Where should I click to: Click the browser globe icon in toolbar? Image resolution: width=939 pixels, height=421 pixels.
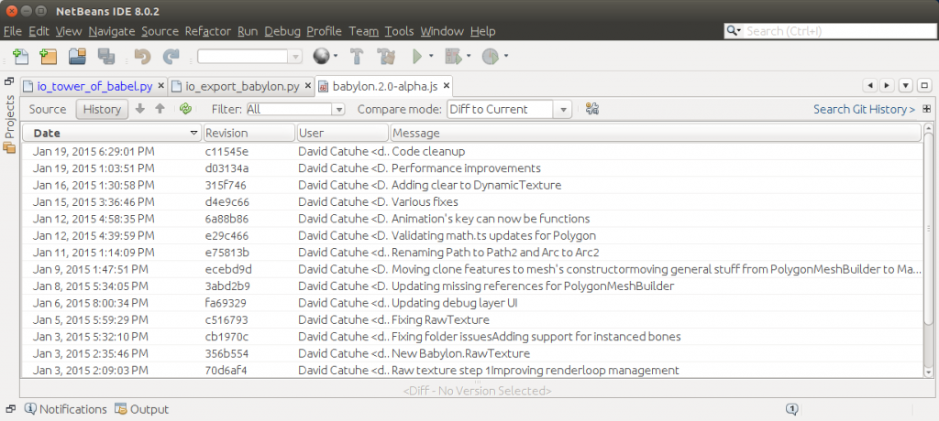point(322,56)
